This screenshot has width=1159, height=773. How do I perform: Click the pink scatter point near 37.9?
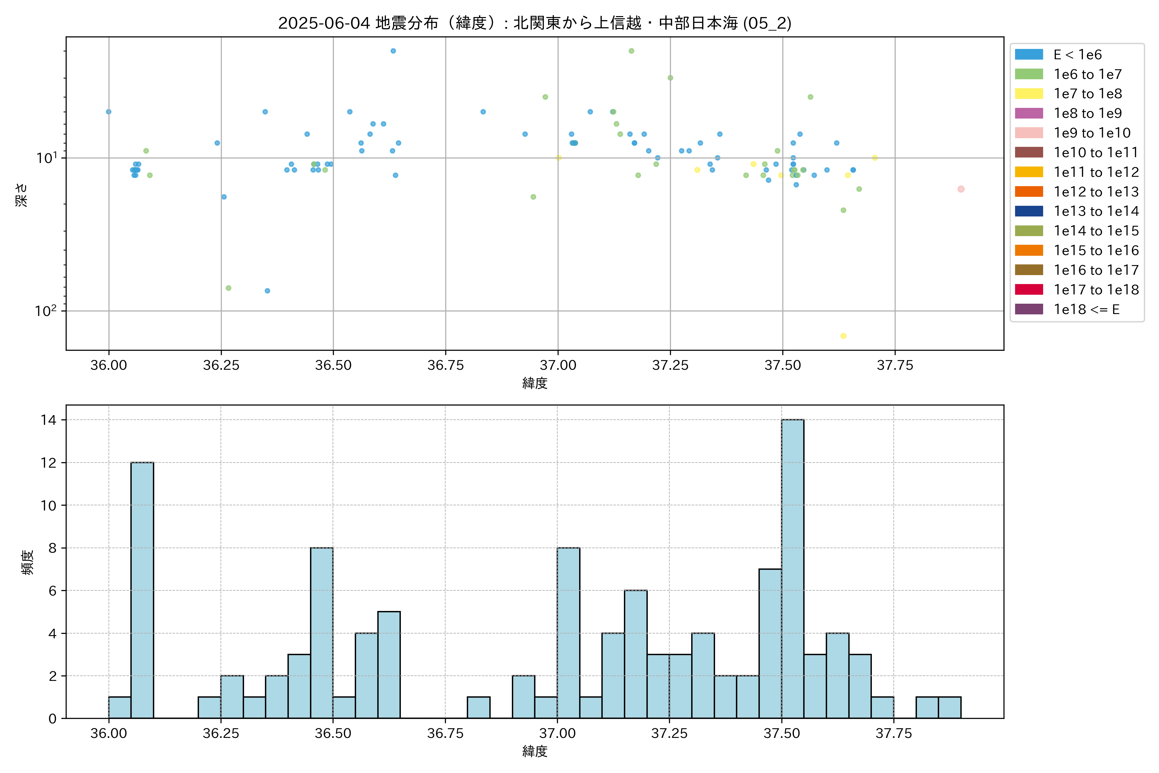tap(960, 189)
